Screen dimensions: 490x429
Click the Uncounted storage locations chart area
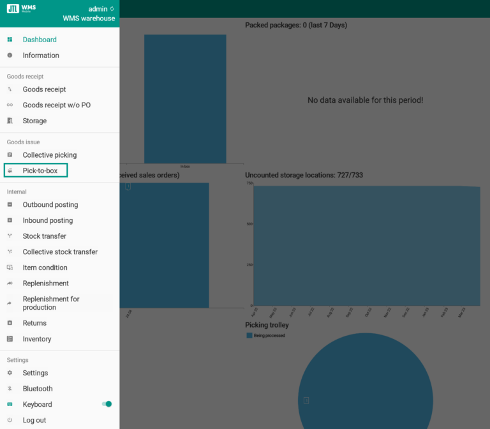click(x=366, y=245)
